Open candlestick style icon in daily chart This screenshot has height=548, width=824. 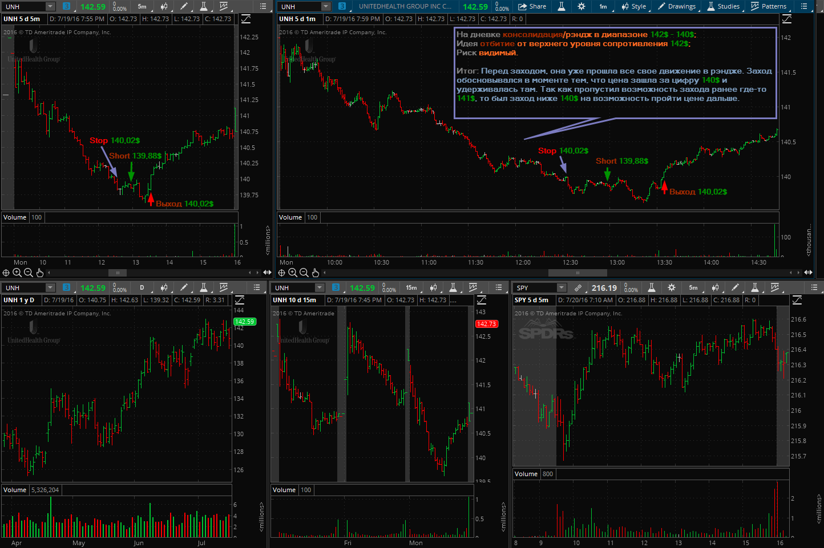[164, 287]
